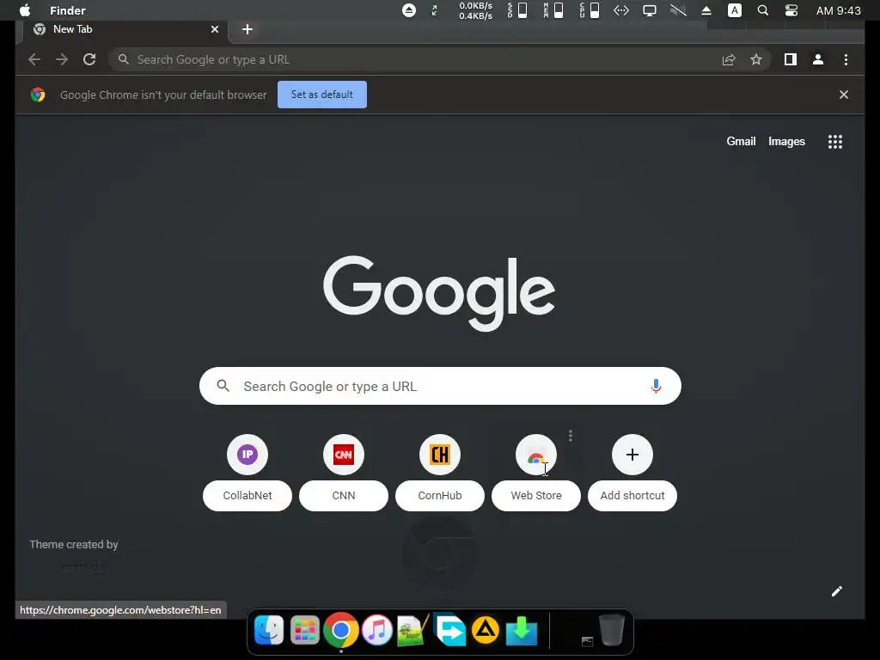
Task: Click the MEM usage indicator
Action: coord(553,10)
